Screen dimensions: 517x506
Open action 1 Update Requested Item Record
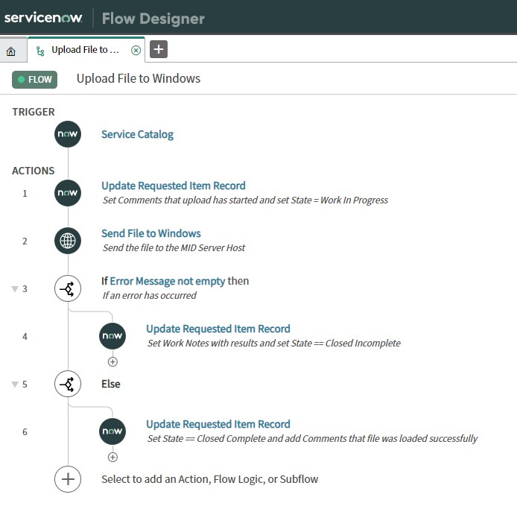coord(174,186)
